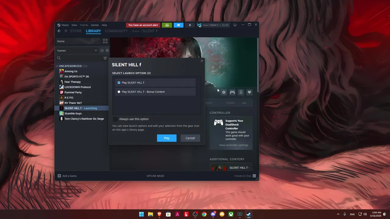Open View controller settings link
The height and width of the screenshot is (219, 390).
[x=234, y=145]
